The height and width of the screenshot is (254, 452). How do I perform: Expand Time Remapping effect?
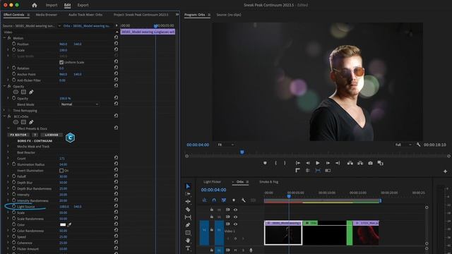(4, 110)
